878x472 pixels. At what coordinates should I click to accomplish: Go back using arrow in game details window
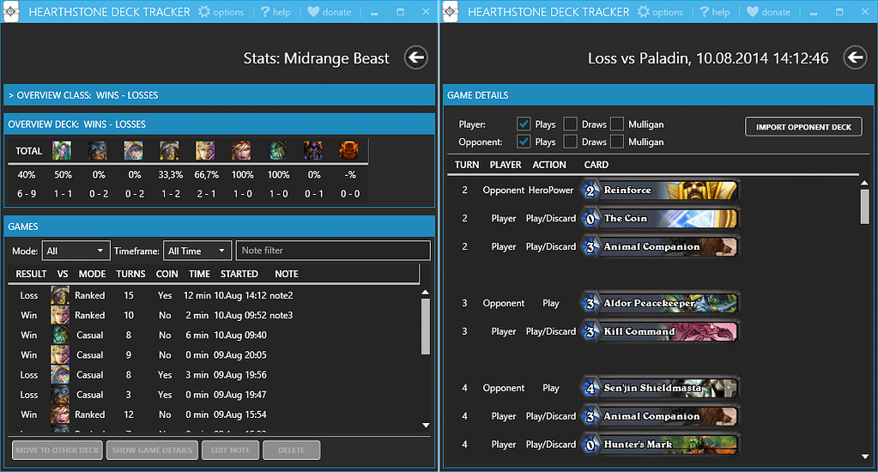coord(855,57)
